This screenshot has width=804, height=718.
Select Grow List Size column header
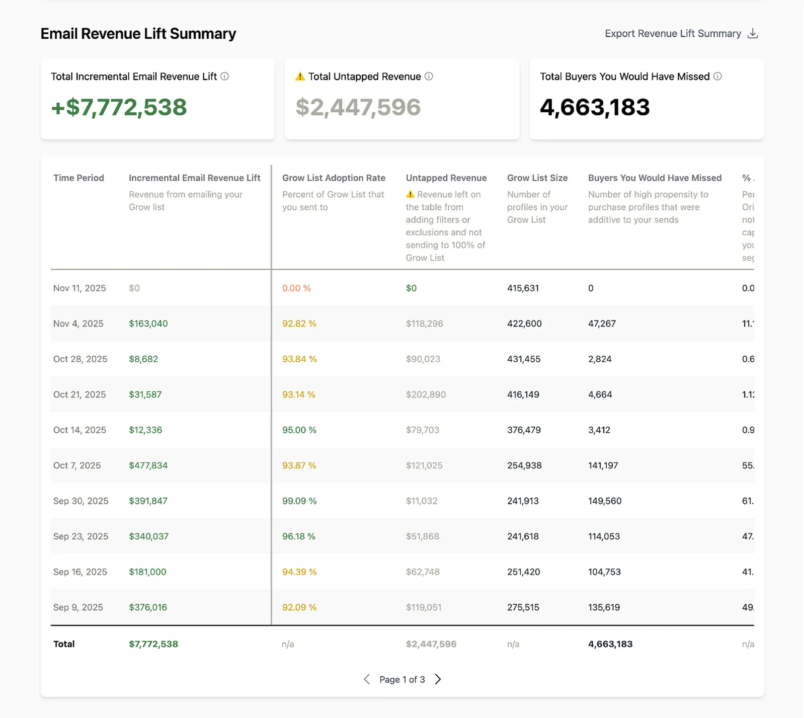[x=537, y=178]
